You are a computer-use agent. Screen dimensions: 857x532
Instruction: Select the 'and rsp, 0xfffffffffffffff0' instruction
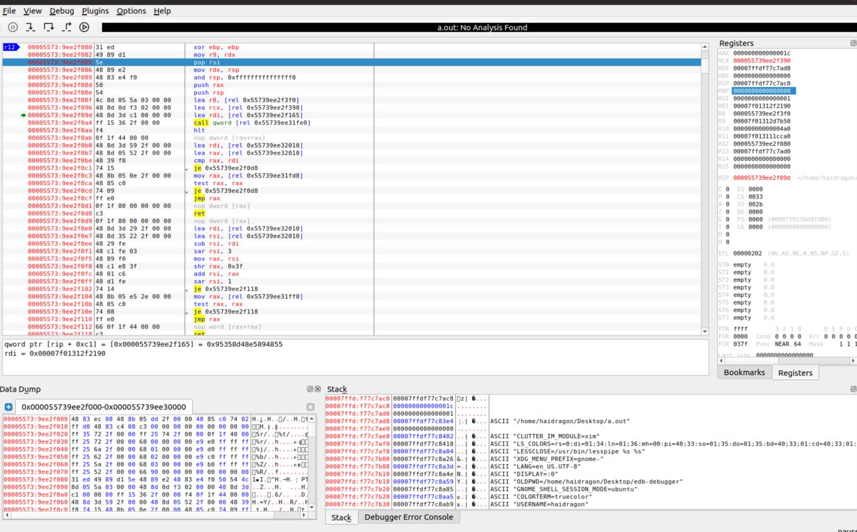point(244,77)
